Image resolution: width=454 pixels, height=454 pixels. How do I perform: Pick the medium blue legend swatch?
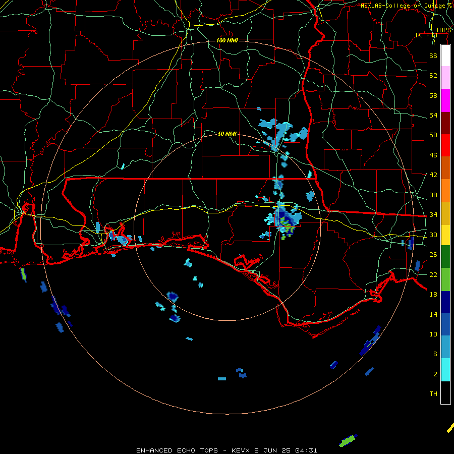click(x=445, y=324)
